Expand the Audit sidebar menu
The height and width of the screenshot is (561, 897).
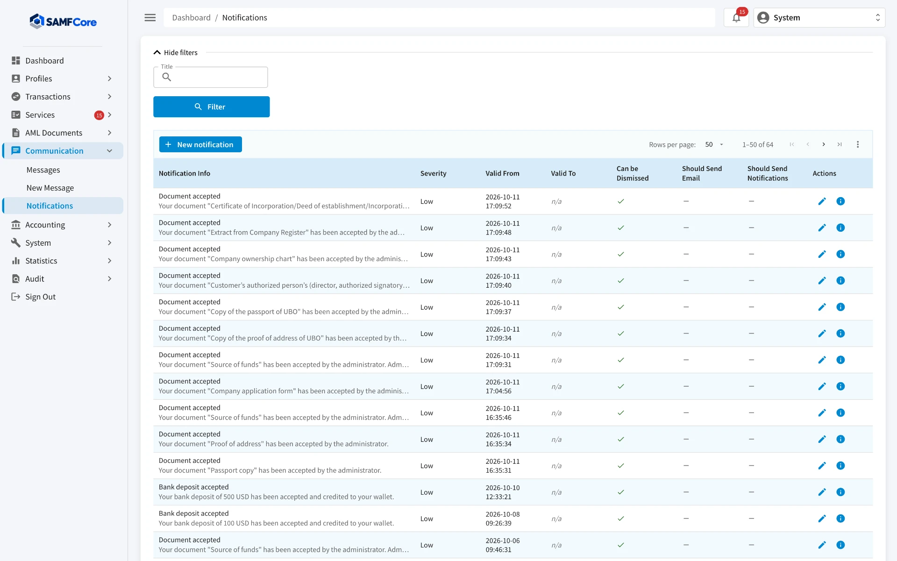[x=63, y=279]
